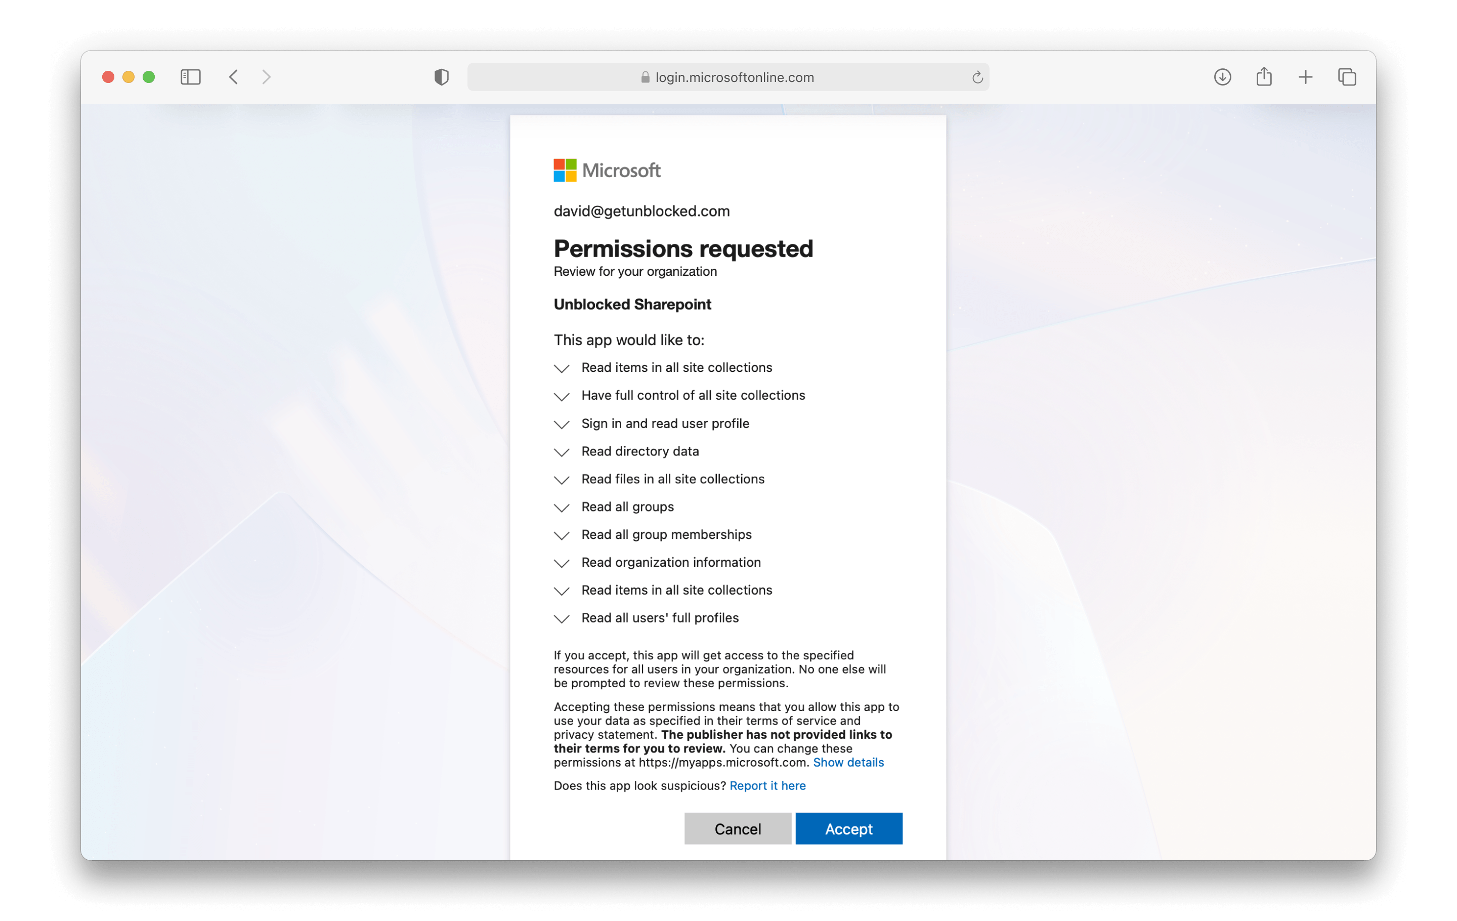1457x921 pixels.
Task: Click the david@getunblocked.com account text
Action: pos(641,211)
